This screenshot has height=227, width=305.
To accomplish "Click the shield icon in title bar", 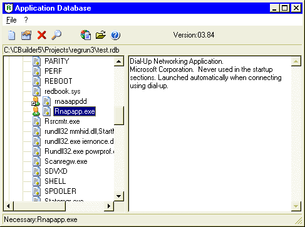I will pyautogui.click(x=9, y=8).
